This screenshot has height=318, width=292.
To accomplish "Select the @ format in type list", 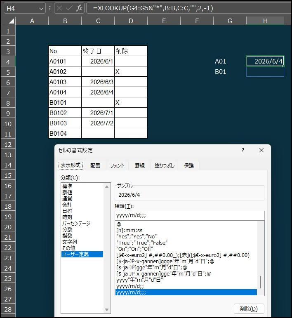I will click(x=186, y=224).
